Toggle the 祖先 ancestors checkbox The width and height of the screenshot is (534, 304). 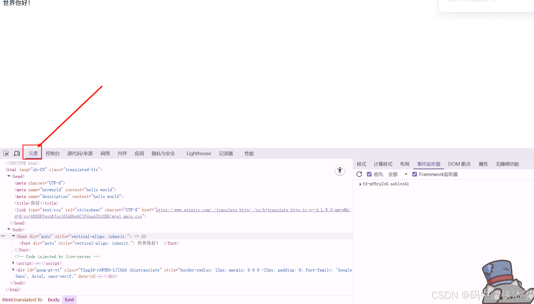pyautogui.click(x=369, y=174)
